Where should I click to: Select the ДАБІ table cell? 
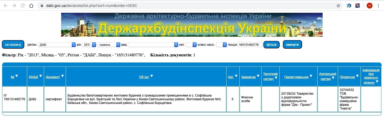[x=36, y=99]
